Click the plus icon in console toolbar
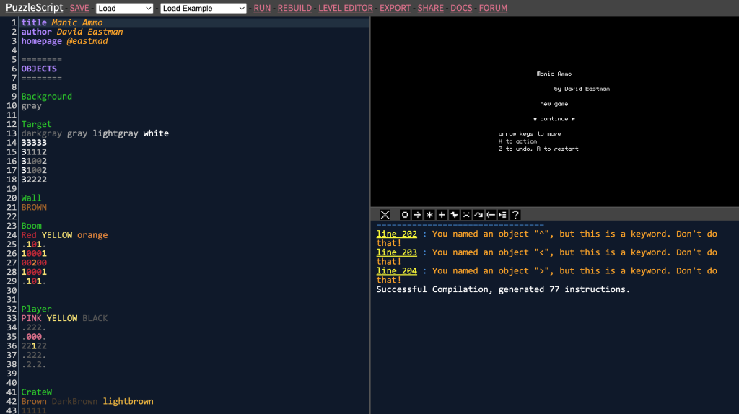 tap(442, 215)
